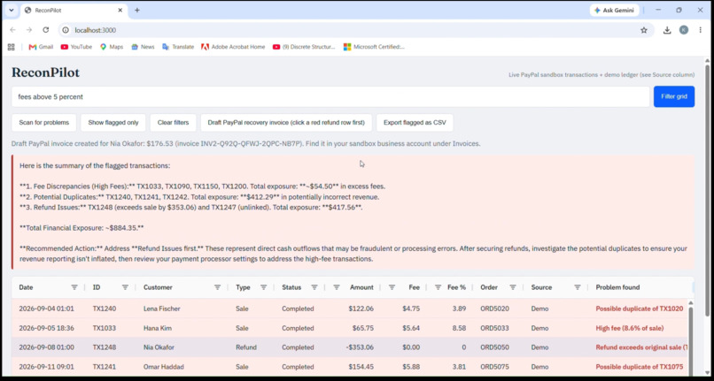Click the -$353.06 amount cell

click(x=360, y=347)
